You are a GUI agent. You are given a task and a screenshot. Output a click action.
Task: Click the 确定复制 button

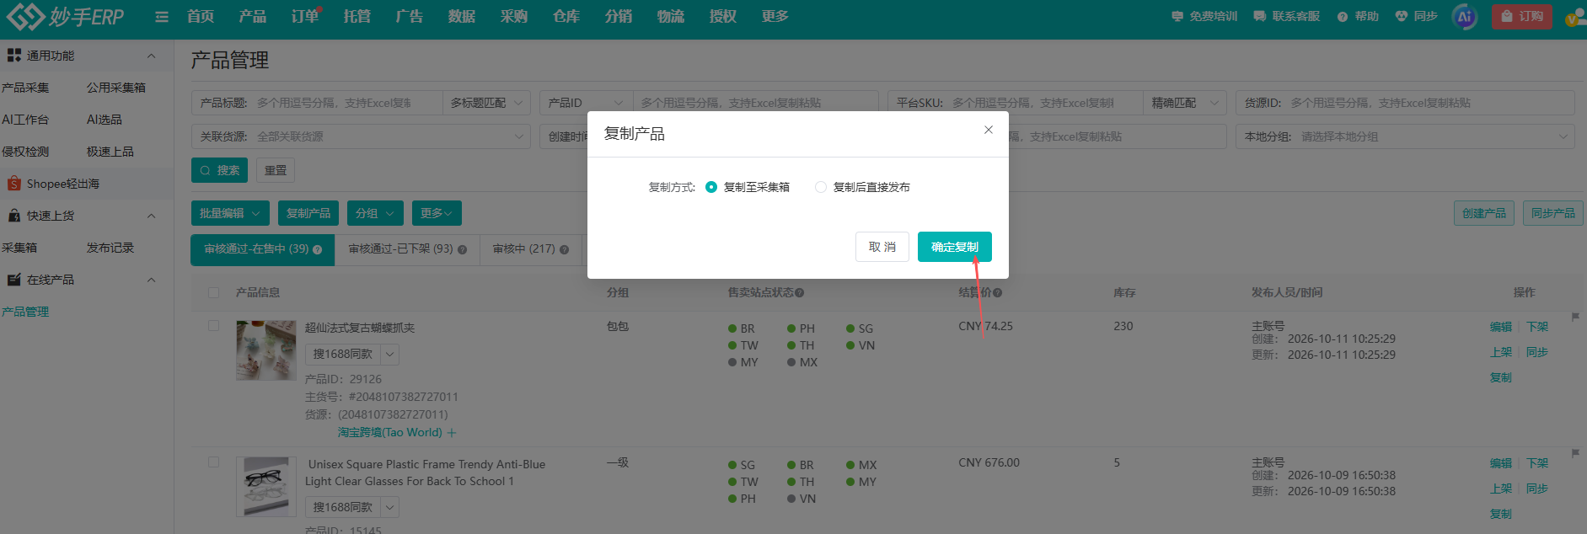(954, 247)
